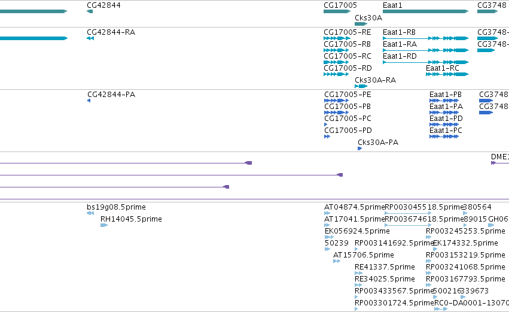Choose EST RP003167793.5prime
This screenshot has width=509, height=312.
[x=465, y=279]
